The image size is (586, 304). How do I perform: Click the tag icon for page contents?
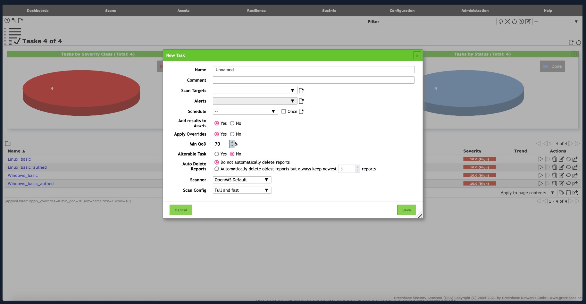[x=561, y=192]
